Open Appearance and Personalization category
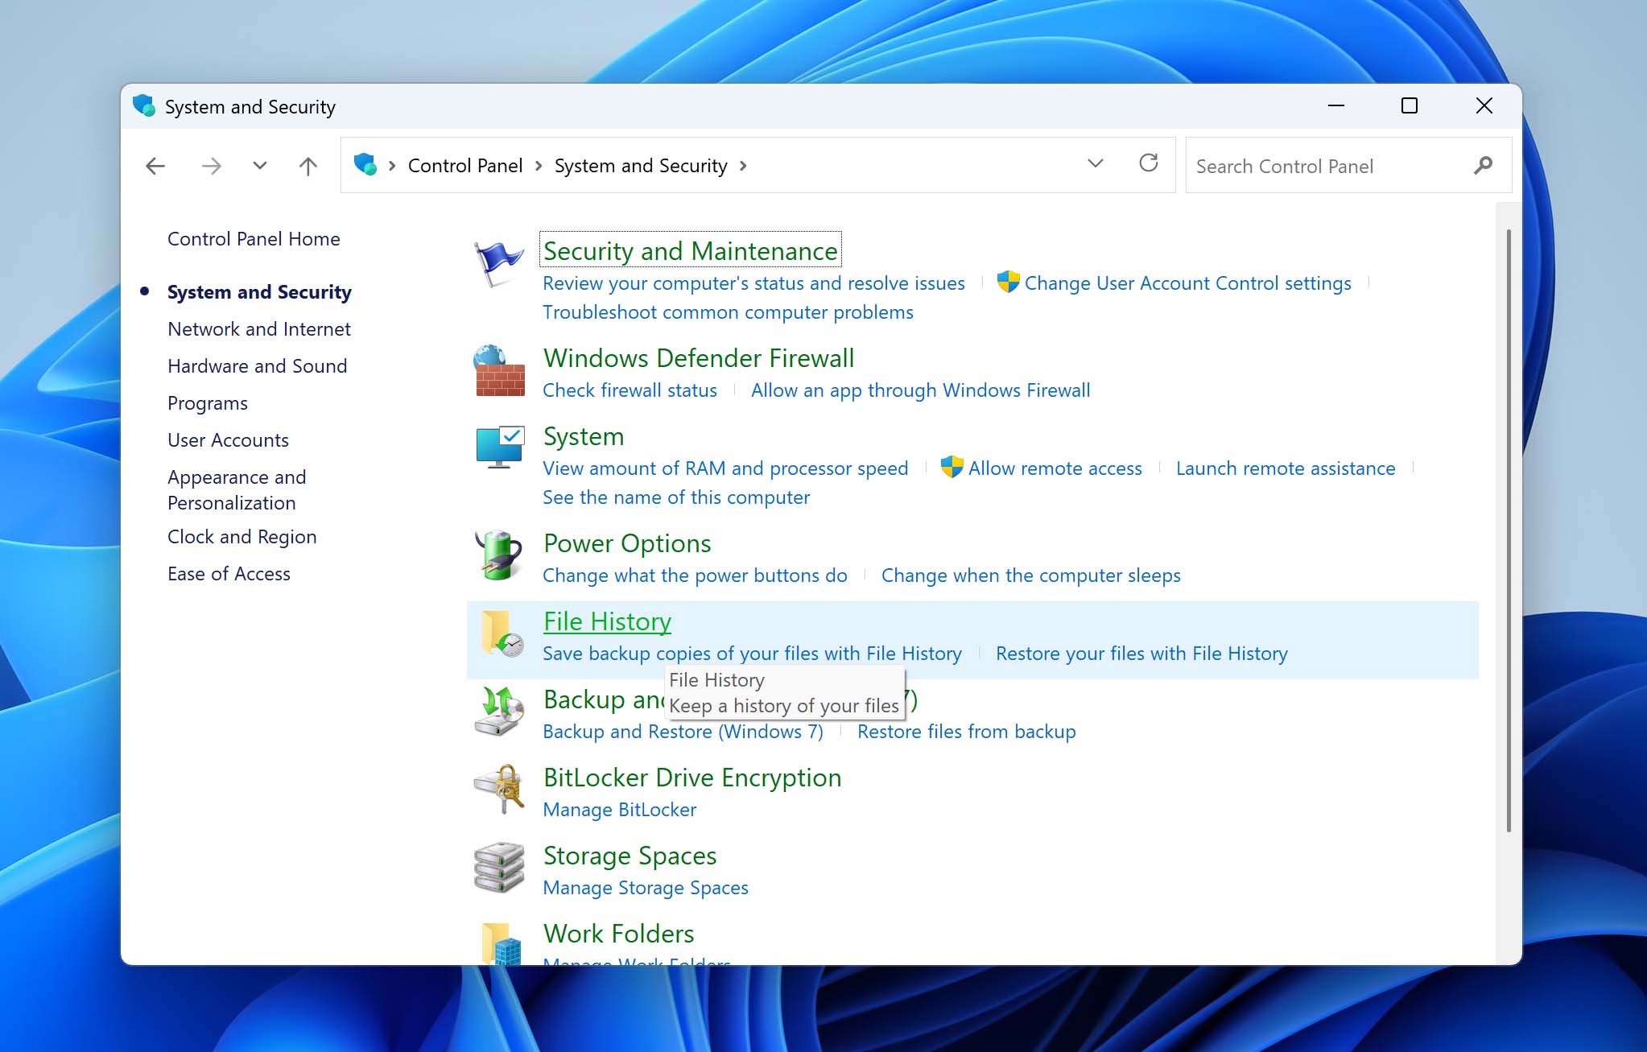 (x=237, y=489)
